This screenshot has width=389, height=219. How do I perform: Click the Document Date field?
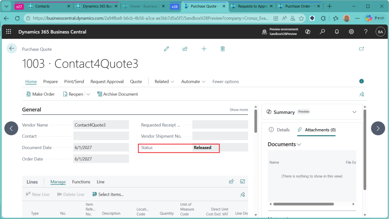pos(101,148)
